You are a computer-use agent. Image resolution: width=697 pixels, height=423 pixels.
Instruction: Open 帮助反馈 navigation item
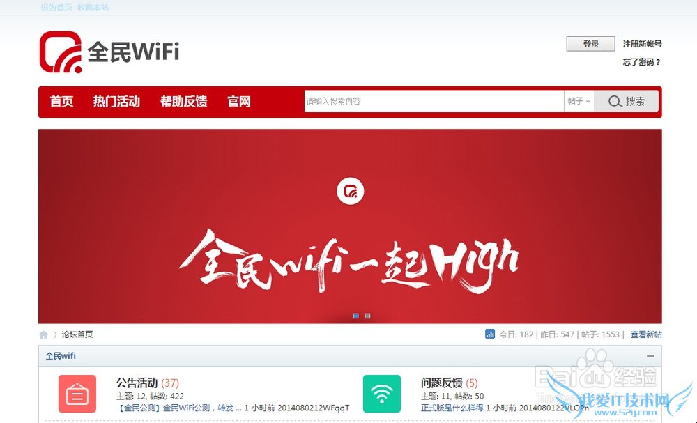click(183, 102)
